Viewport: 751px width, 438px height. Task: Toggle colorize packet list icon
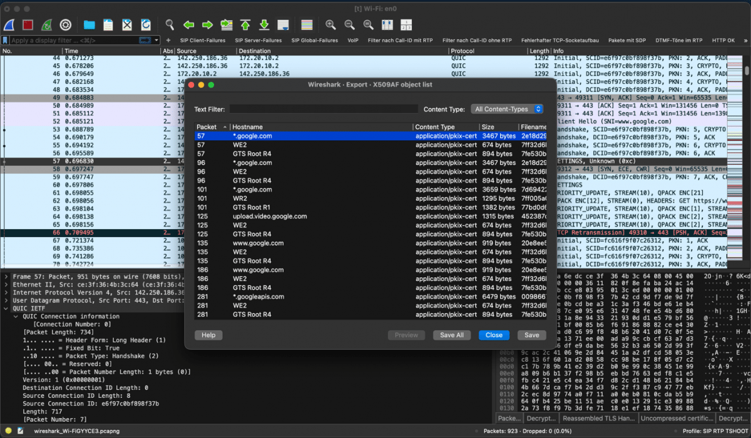307,25
